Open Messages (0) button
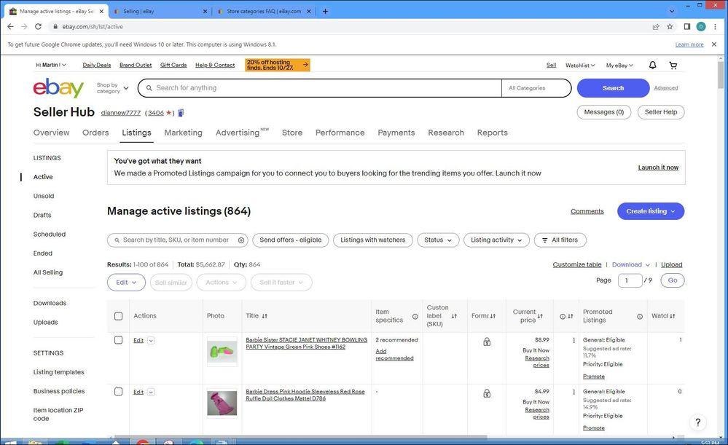This screenshot has height=445, width=728. [603, 112]
